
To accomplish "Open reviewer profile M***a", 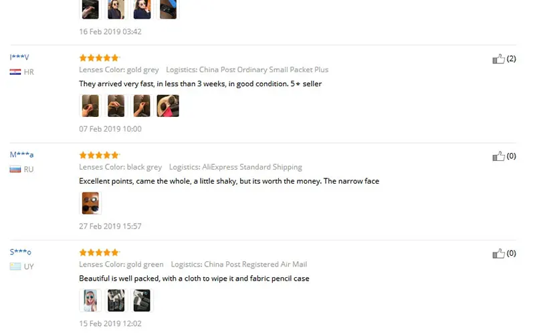I will (x=21, y=155).
